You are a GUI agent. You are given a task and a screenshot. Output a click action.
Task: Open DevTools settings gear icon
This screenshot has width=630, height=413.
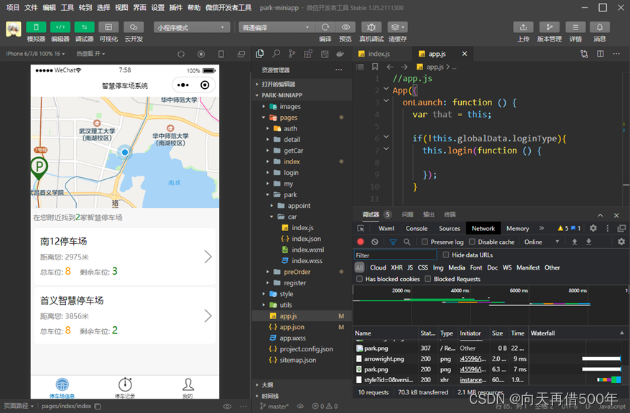pos(593,229)
